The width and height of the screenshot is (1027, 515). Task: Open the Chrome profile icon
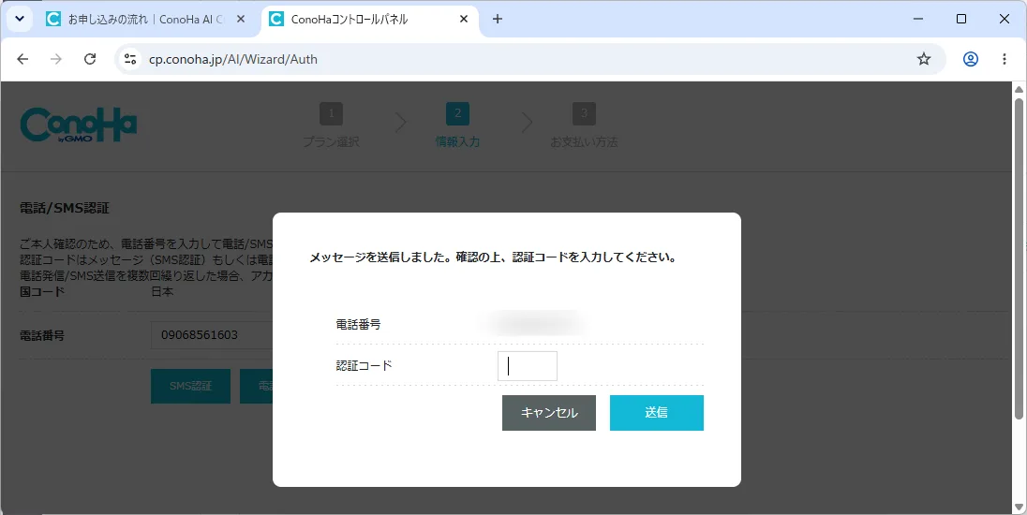click(x=971, y=59)
